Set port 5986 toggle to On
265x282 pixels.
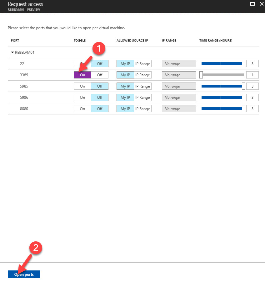pos(82,98)
